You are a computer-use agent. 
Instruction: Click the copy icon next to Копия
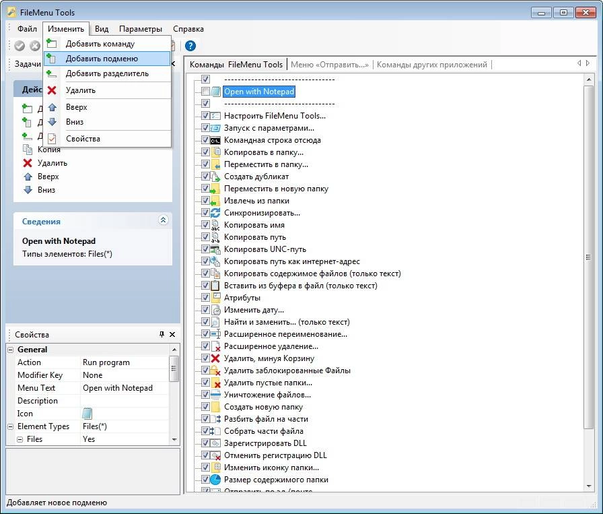coord(28,150)
